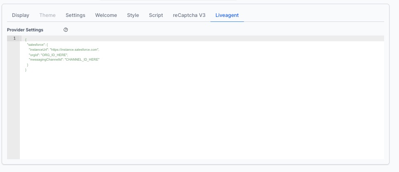Switch to the Script tab
Viewport: 399px width, 172px height.
[156, 15]
